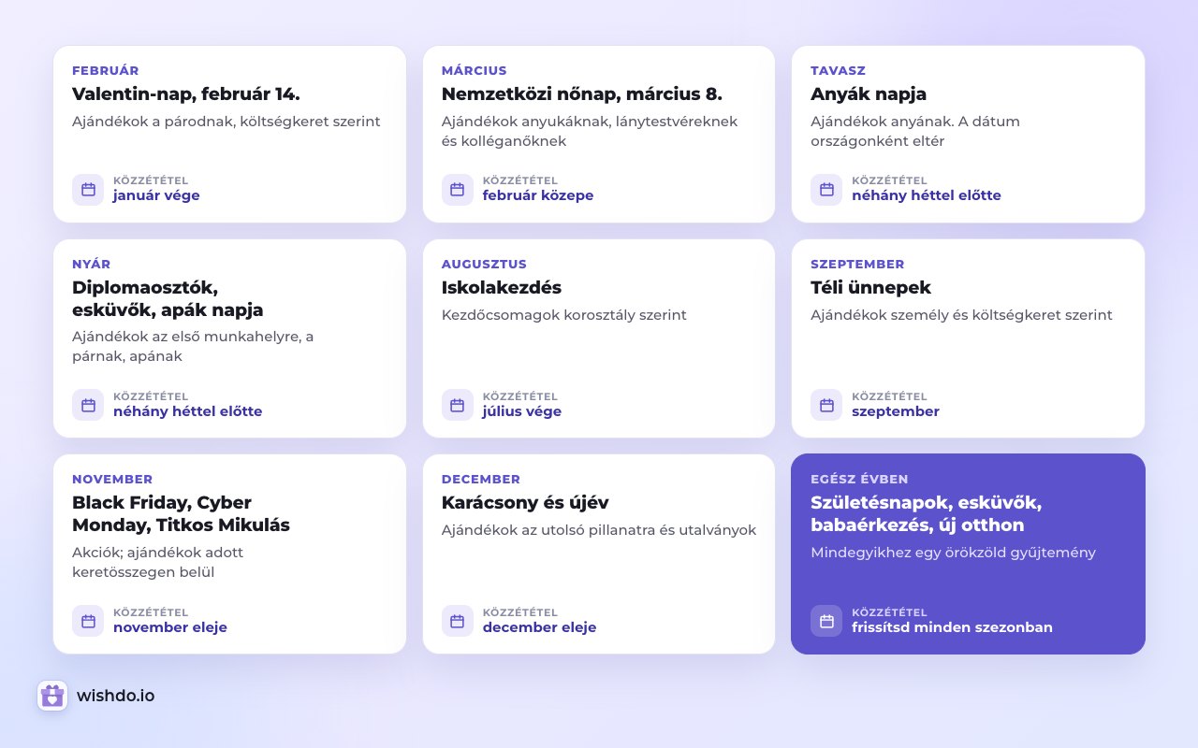The height and width of the screenshot is (748, 1198).
Task: Click the calendar icon in the Anyák napja card
Action: tap(826, 190)
